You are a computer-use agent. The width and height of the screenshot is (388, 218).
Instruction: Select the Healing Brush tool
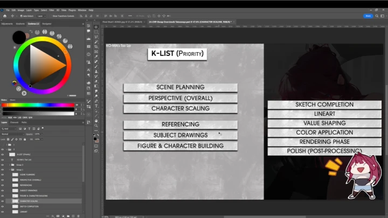click(x=96, y=61)
